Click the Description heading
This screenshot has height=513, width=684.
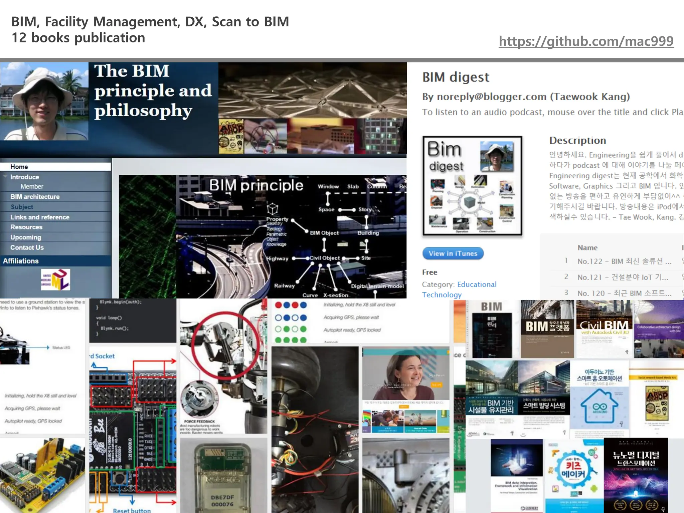577,141
